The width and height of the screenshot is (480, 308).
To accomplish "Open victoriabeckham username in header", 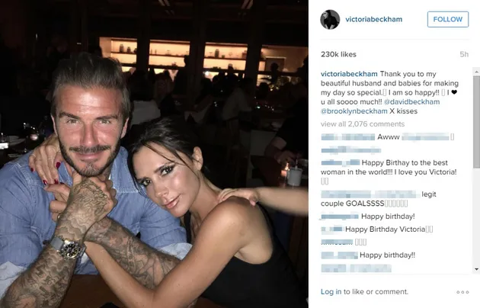I will click(x=374, y=19).
